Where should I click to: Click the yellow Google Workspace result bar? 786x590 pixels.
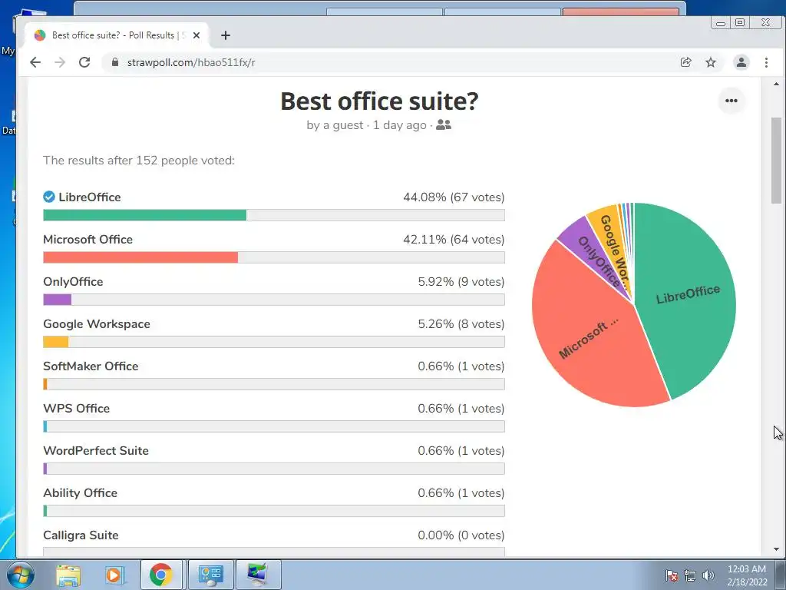[x=55, y=342]
